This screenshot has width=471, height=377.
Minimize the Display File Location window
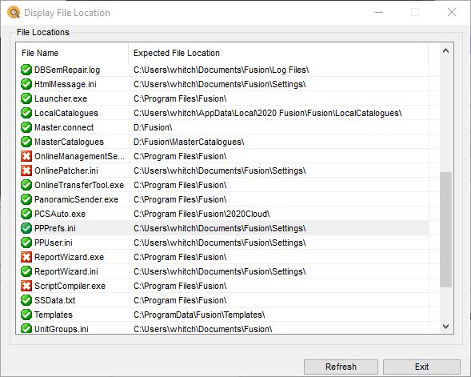click(379, 12)
